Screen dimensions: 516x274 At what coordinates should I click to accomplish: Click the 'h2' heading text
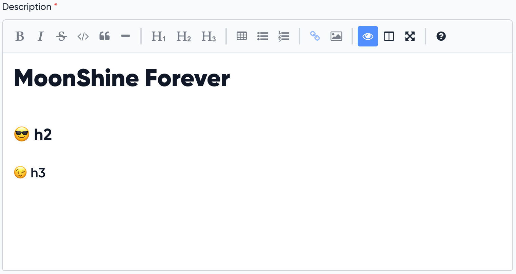(43, 135)
